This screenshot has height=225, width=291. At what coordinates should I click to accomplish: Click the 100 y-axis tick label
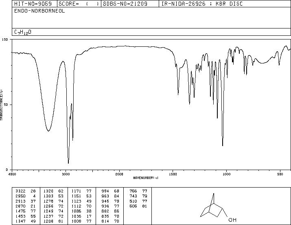[x=5, y=39]
